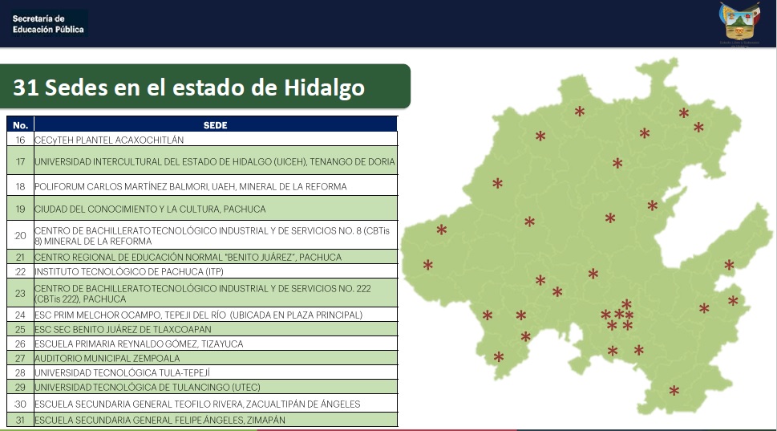This screenshot has width=777, height=431.
Task: Click row 24 Melchor Ocampo Tepeji
Action: pyautogui.click(x=202, y=315)
